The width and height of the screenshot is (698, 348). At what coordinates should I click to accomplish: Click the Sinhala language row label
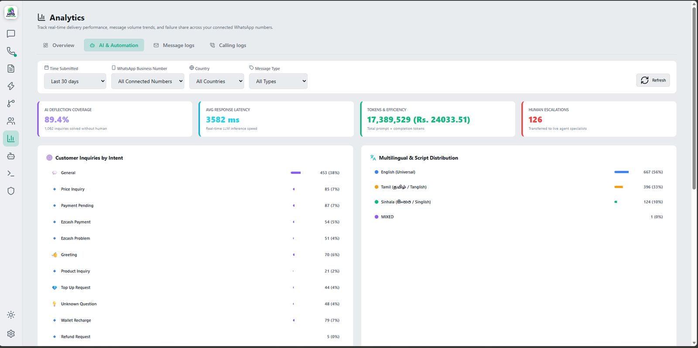tap(406, 202)
